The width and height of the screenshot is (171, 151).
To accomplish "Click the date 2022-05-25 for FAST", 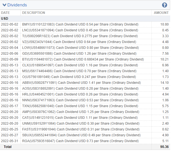I will [x=9, y=129].
